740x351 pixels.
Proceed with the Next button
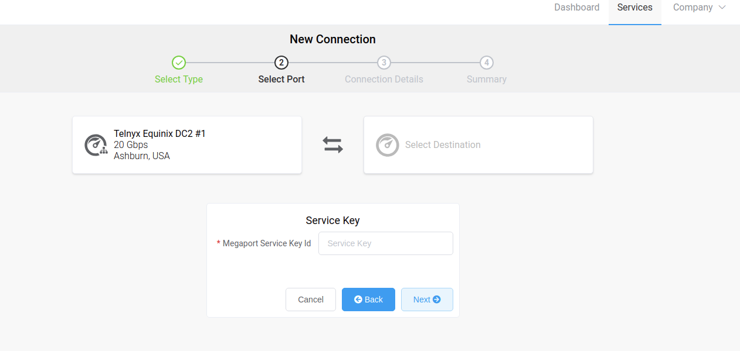click(x=427, y=300)
